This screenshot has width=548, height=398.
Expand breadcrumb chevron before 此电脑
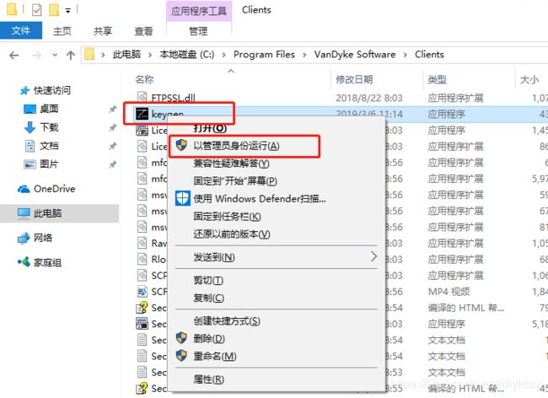coord(103,55)
